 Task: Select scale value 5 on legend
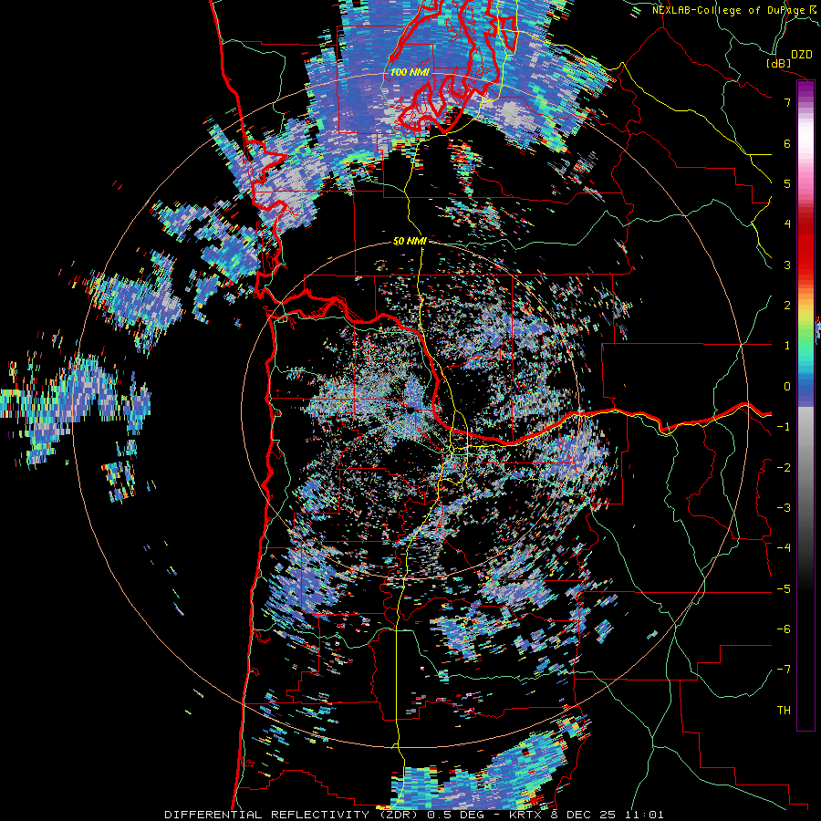(787, 183)
